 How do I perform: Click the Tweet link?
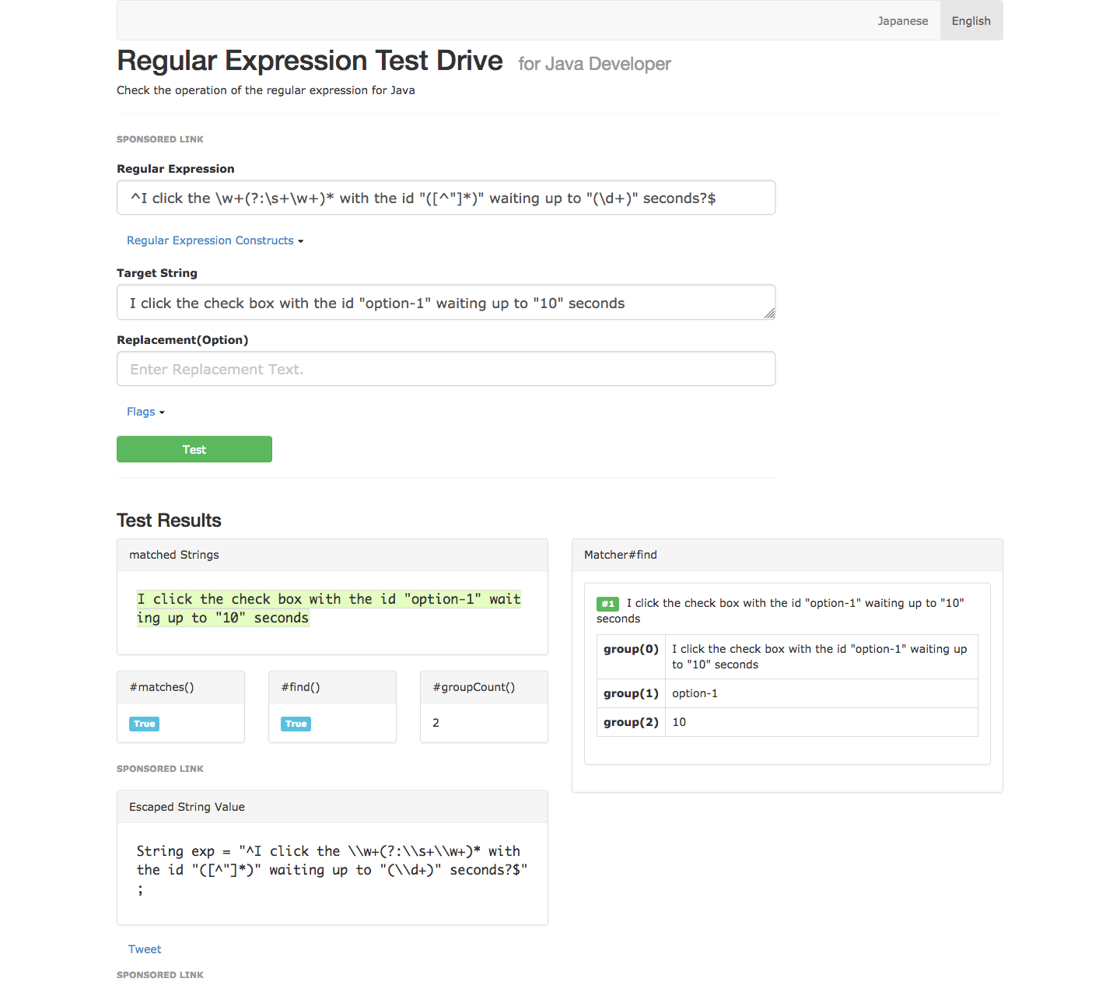[x=145, y=949]
